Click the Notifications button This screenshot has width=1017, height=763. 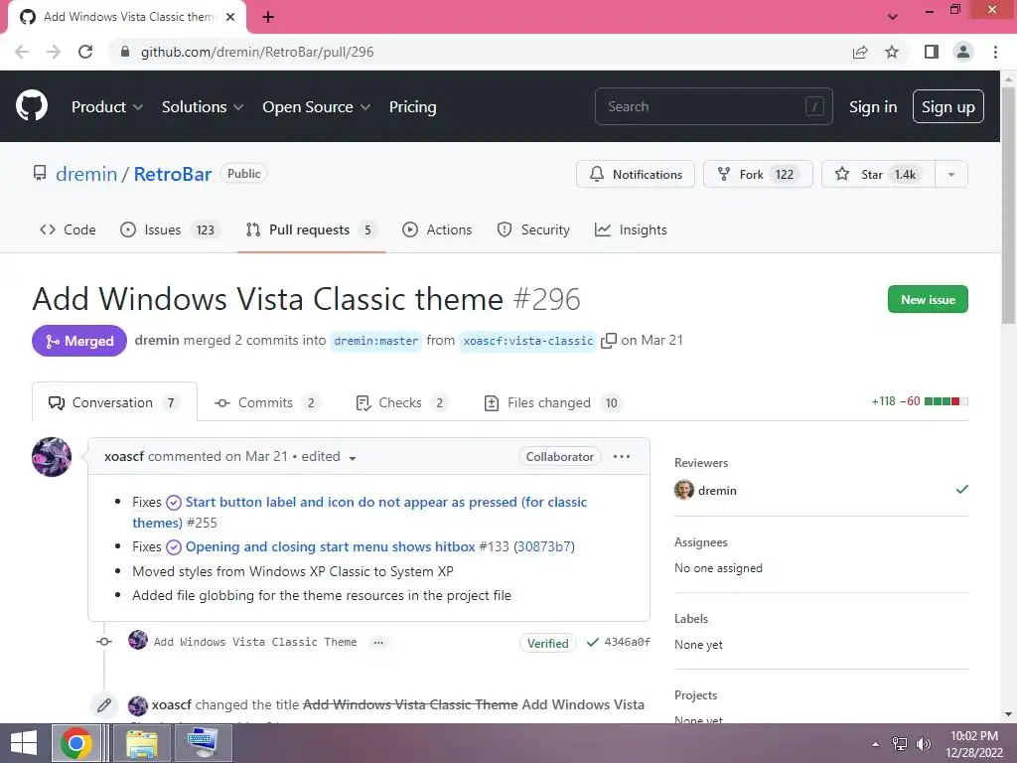click(636, 174)
